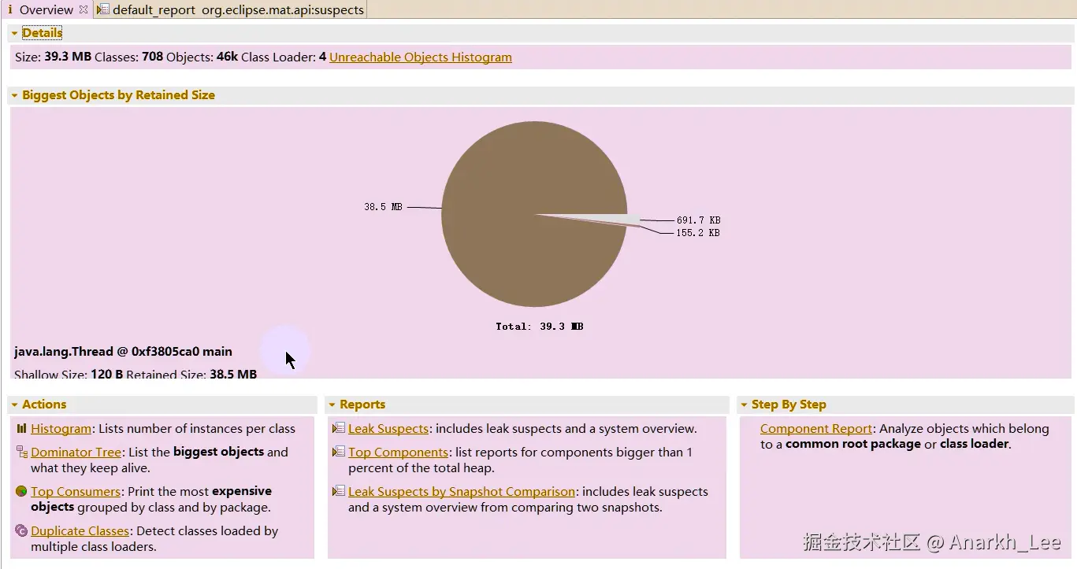Click the Leak Suspects report icon
The image size is (1077, 569).
click(339, 429)
